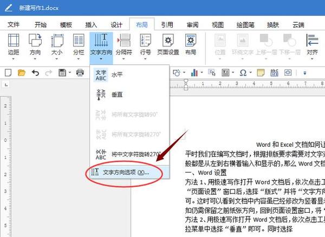Click the ruler tab-stop selector L box
This screenshot has height=237, width=325.
6,84
